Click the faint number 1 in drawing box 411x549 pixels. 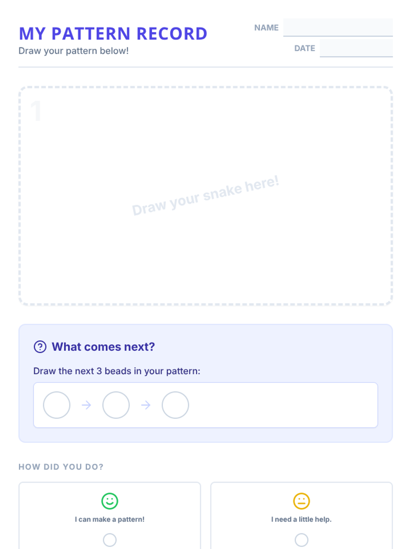36,111
